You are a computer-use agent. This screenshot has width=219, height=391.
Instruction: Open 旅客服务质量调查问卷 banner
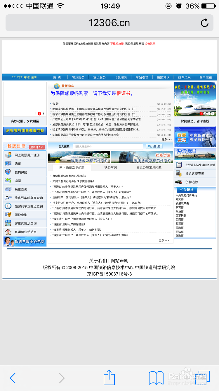[25, 131]
